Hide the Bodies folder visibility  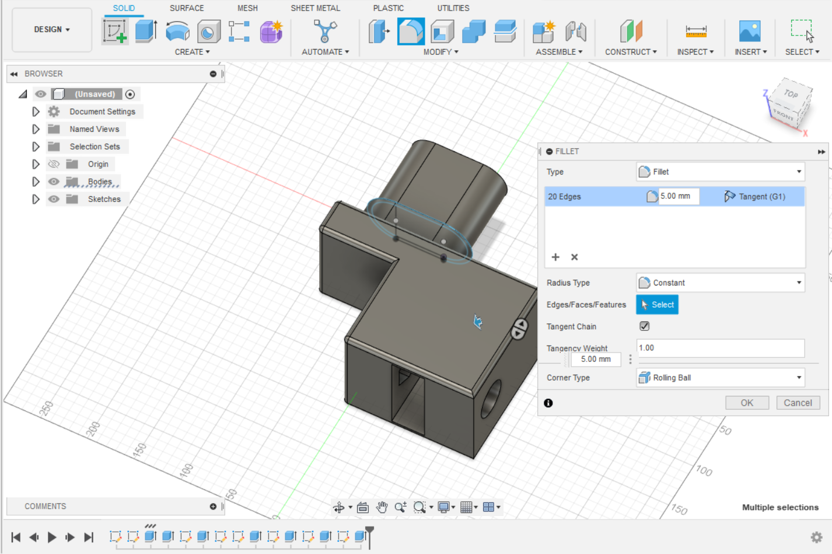click(54, 182)
